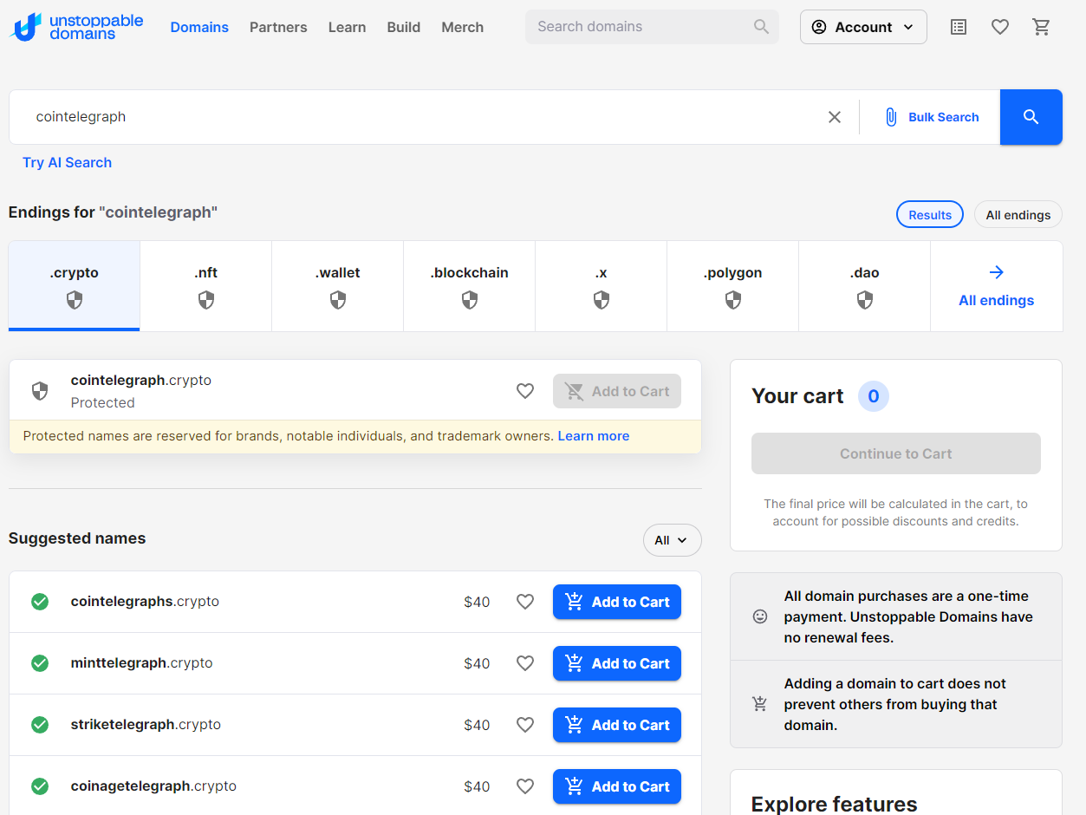Select the .nft ending tab
The image size is (1086, 815).
(x=206, y=286)
